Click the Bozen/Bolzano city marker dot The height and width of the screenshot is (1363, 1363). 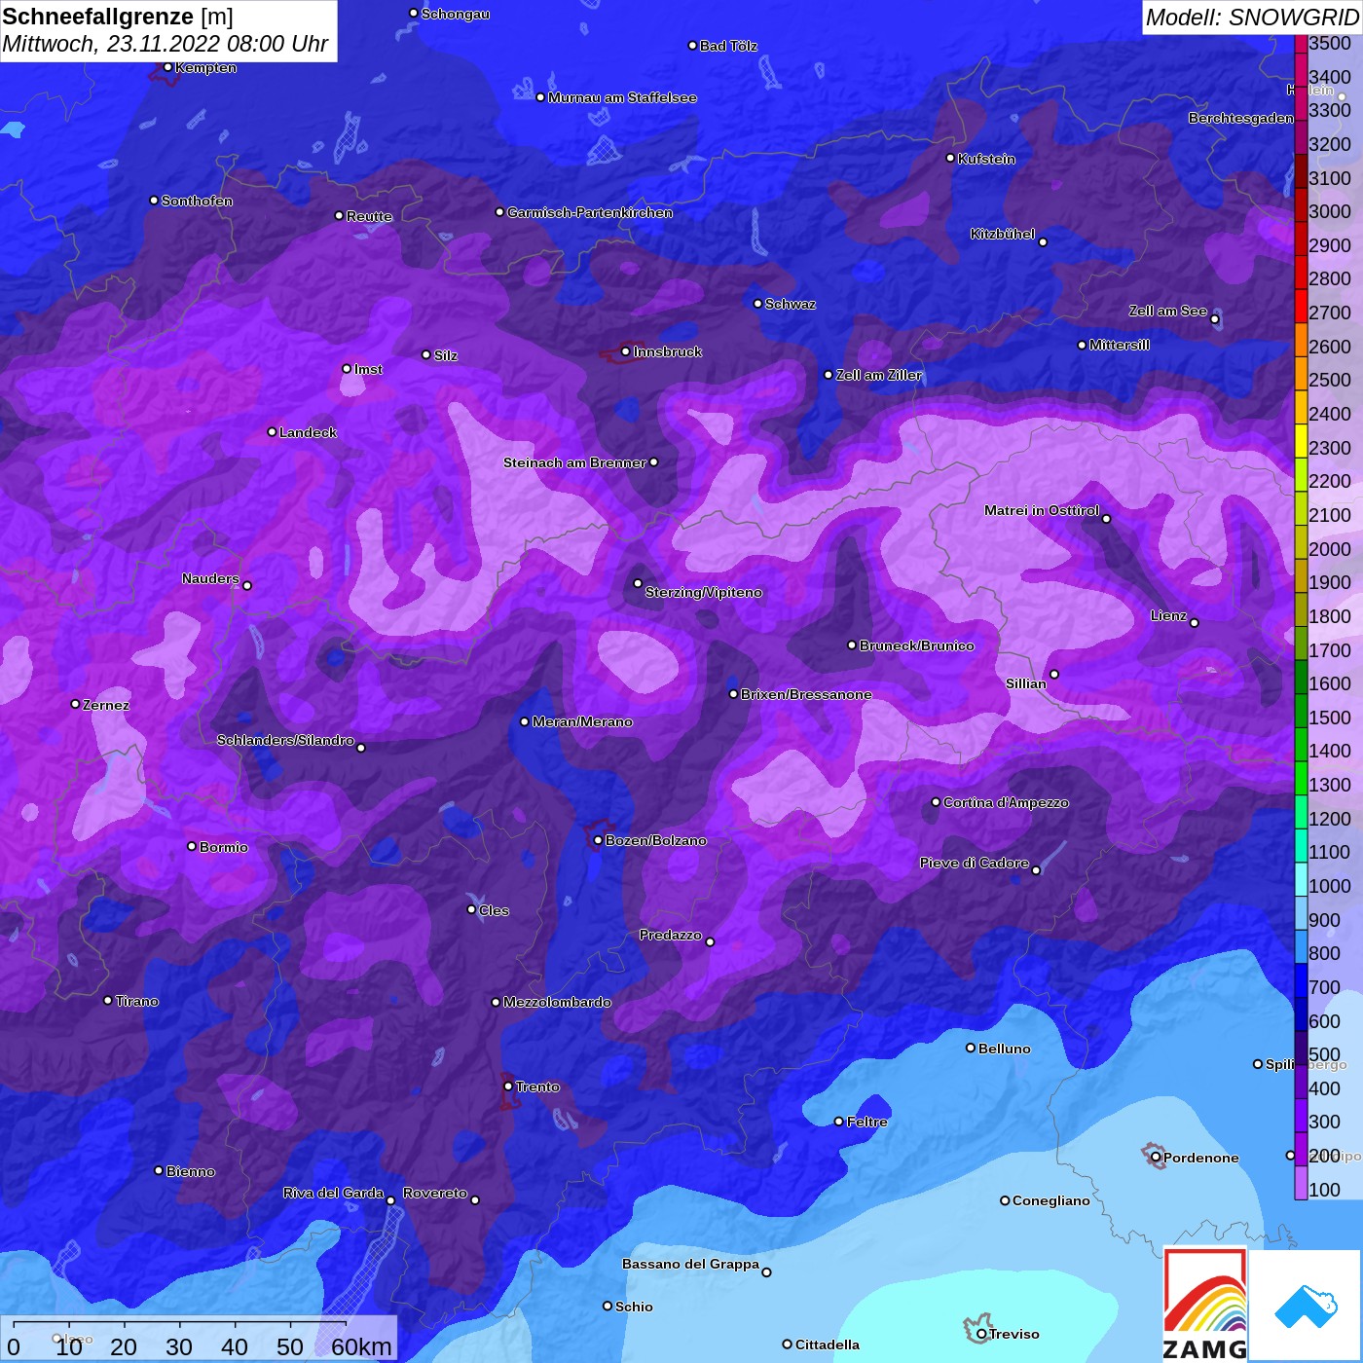pos(598,840)
